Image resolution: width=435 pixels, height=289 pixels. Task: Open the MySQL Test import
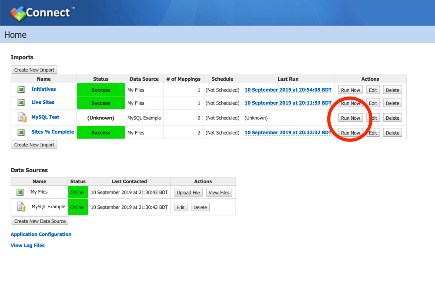(x=45, y=117)
